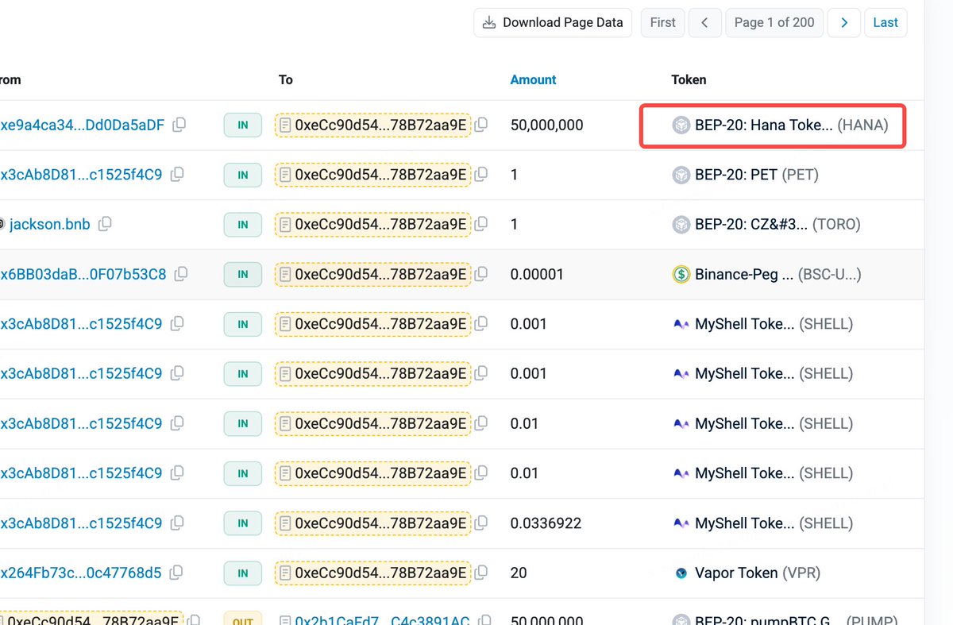Open MyShell Token link in the 0.0336922 row
The image size is (953, 625).
pos(774,523)
